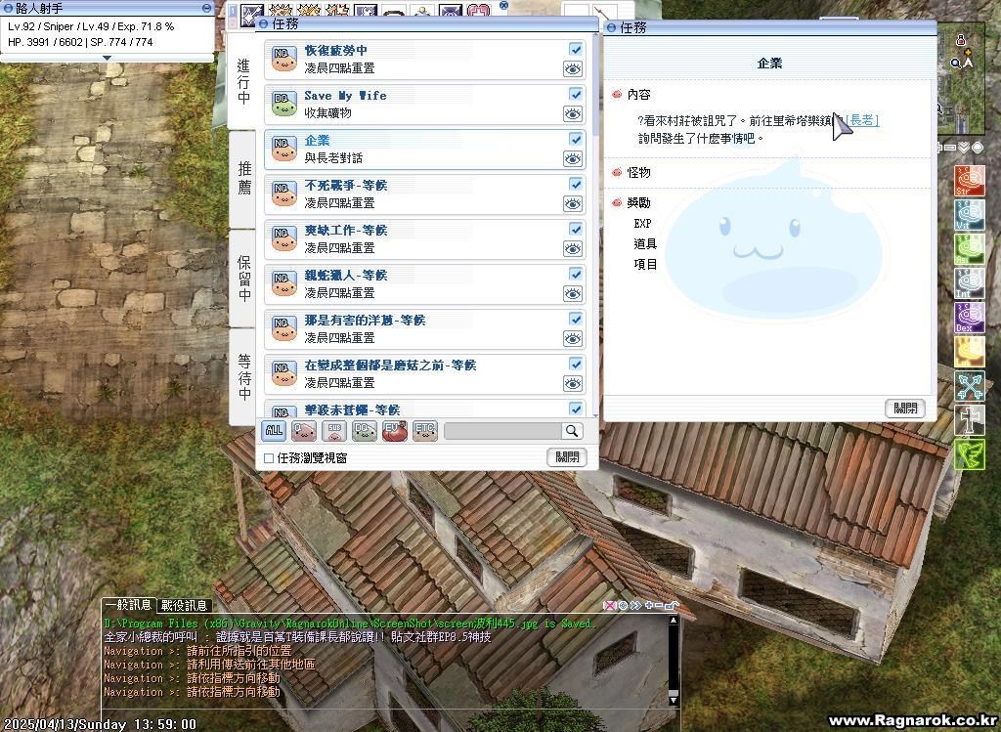The height and width of the screenshot is (732, 1001).
Task: Uncheck the 恢復疲勞中 quest checkbox
Action: tap(576, 49)
